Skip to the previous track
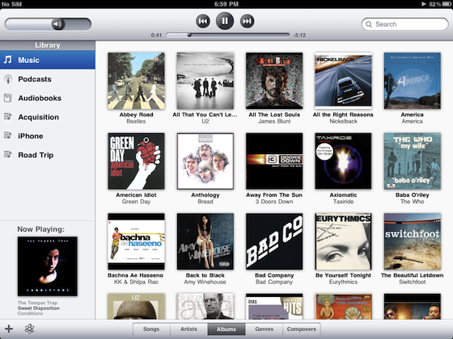This screenshot has height=339, width=453. pyautogui.click(x=203, y=21)
